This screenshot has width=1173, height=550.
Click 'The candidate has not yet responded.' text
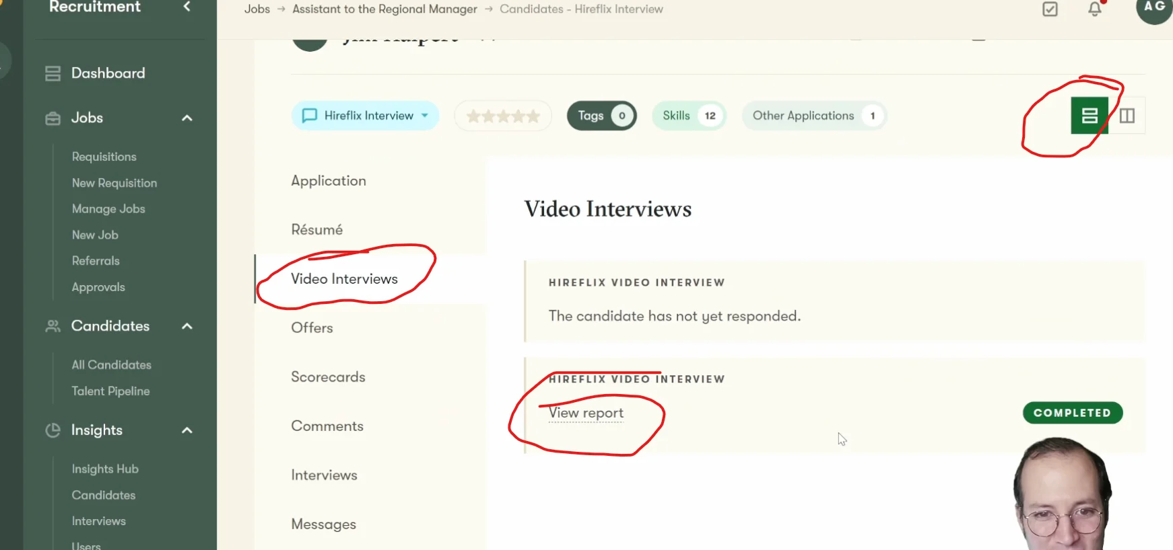tap(675, 316)
